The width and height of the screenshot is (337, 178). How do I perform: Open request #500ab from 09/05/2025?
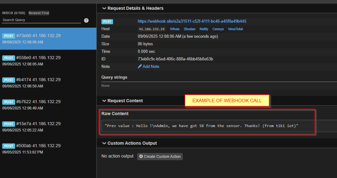point(48,149)
